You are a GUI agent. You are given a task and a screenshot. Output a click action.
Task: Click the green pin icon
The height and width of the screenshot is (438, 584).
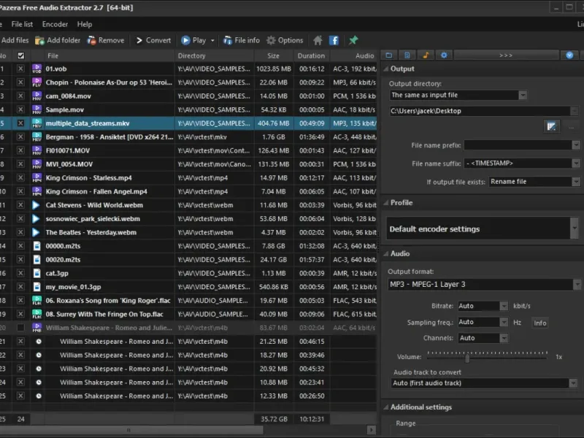pyautogui.click(x=354, y=41)
